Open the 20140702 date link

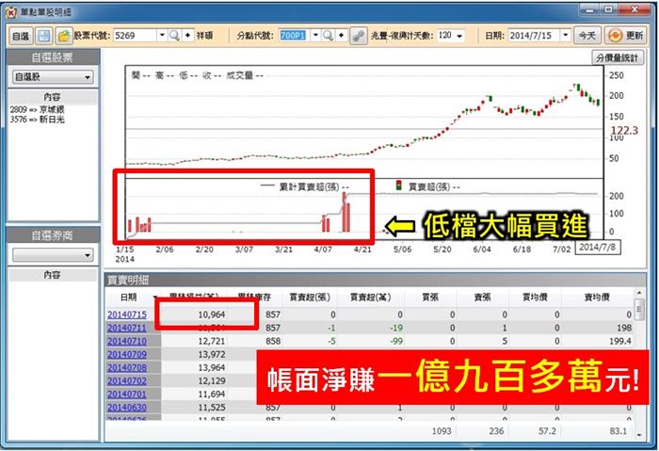pos(127,380)
